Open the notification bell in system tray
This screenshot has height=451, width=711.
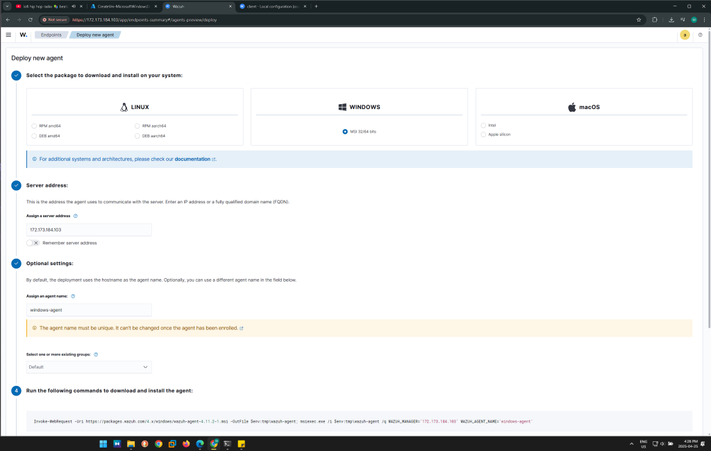(703, 444)
